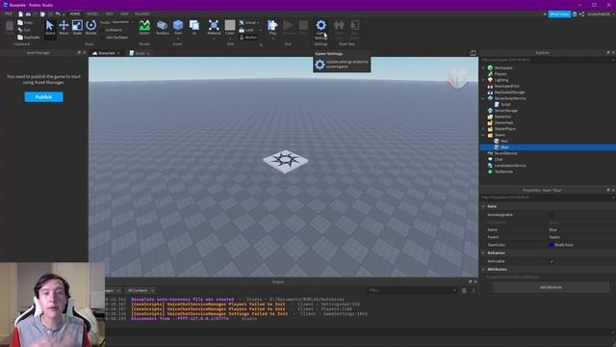Insert a Part with the cube icon
Image resolution: width=616 pixels, height=347 pixels.
pyautogui.click(x=178, y=25)
